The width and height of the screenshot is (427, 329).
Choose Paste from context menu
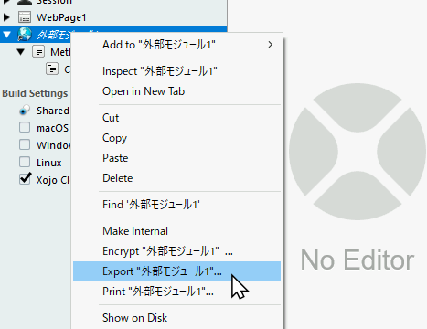click(176, 158)
